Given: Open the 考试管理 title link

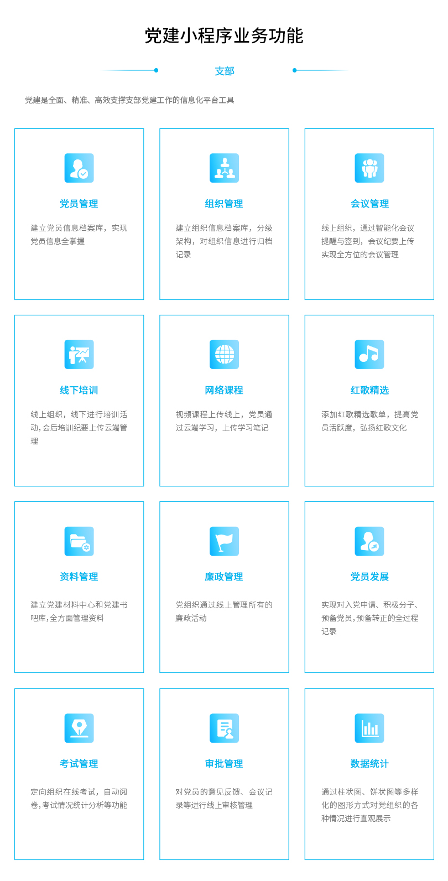Looking at the screenshot, I should [79, 764].
